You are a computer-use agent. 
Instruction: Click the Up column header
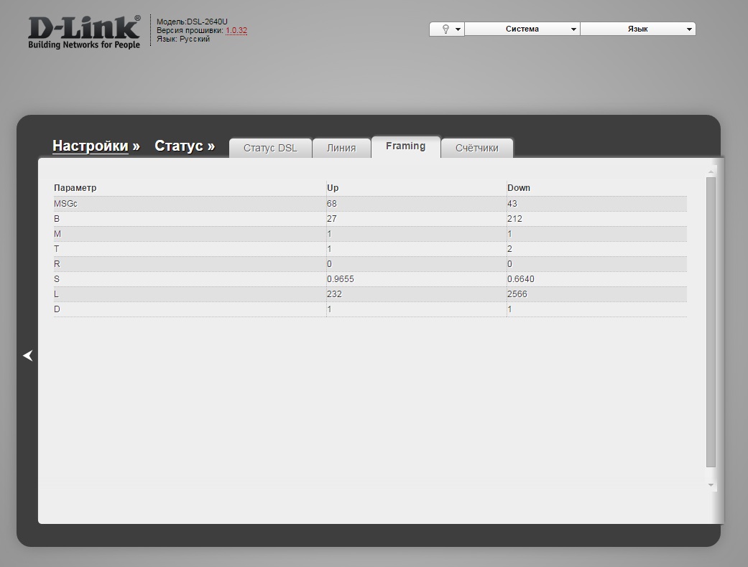tap(333, 188)
